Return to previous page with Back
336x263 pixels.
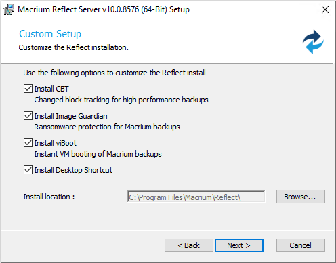coord(189,245)
